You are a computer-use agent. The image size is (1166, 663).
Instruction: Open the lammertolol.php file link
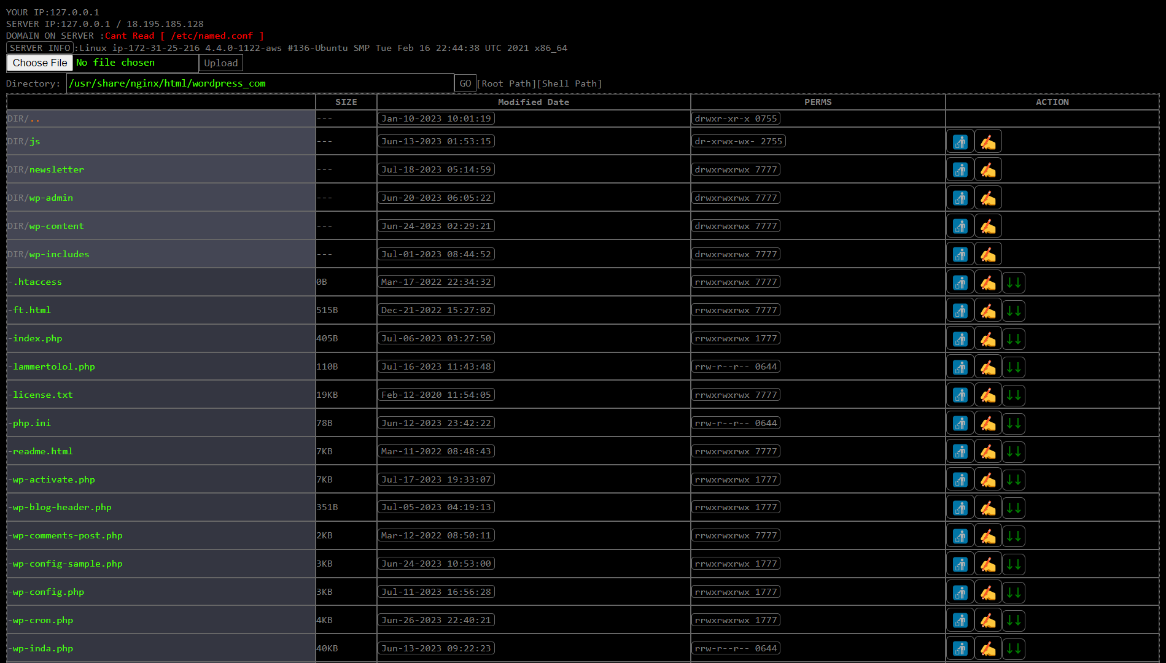tap(54, 366)
